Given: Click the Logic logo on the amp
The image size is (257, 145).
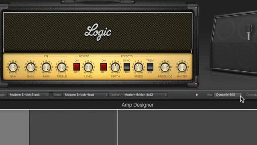Looking at the screenshot, I should click(x=98, y=32).
